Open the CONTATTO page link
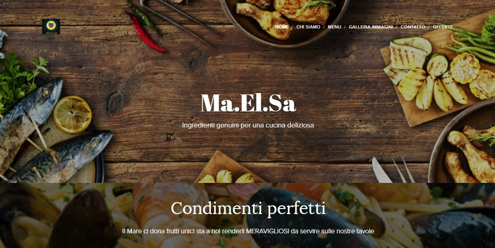Screen dimensions: 495x248 point(412,27)
